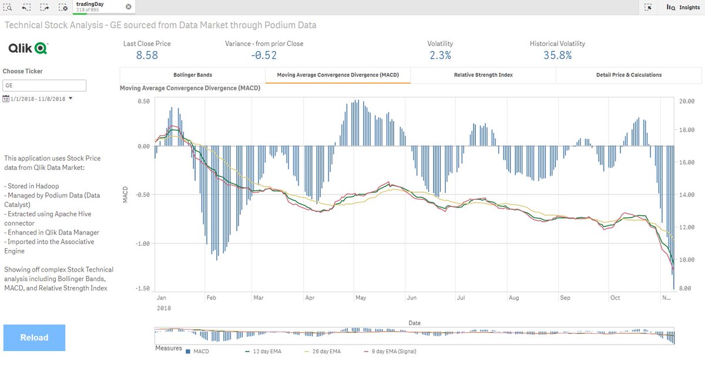Screen dimensions: 705x381
Task: Click the tradingDay selection chip
Action: coord(105,6)
